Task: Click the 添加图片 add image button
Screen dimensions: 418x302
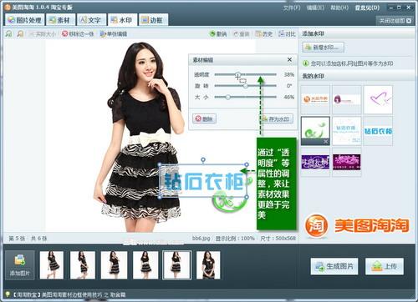Action: [20, 265]
